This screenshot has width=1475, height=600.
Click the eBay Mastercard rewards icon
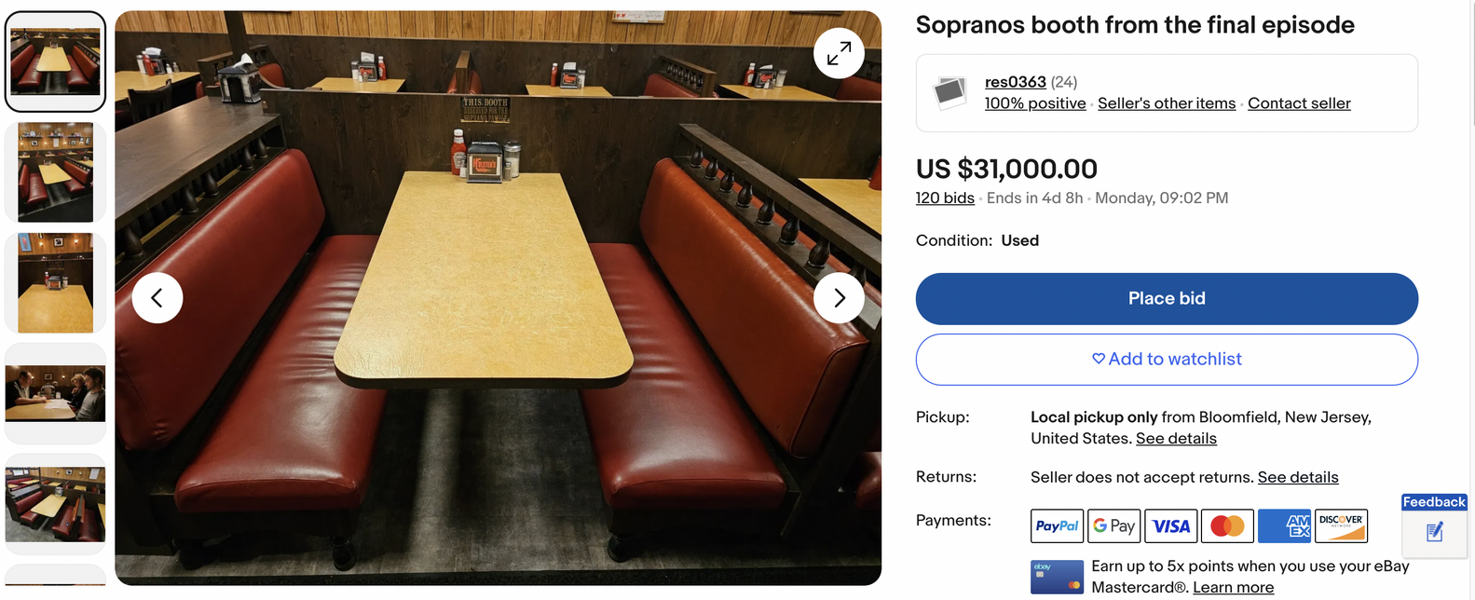1057,577
